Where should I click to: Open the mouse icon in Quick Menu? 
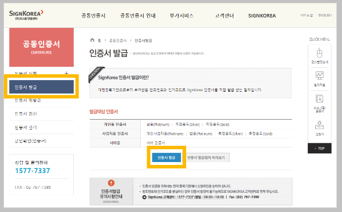pyautogui.click(x=319, y=53)
